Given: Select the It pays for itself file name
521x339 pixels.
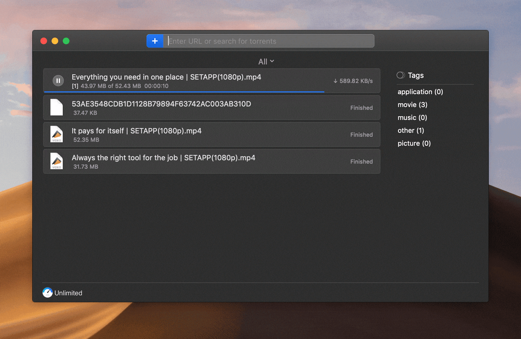Looking at the screenshot, I should [137, 131].
